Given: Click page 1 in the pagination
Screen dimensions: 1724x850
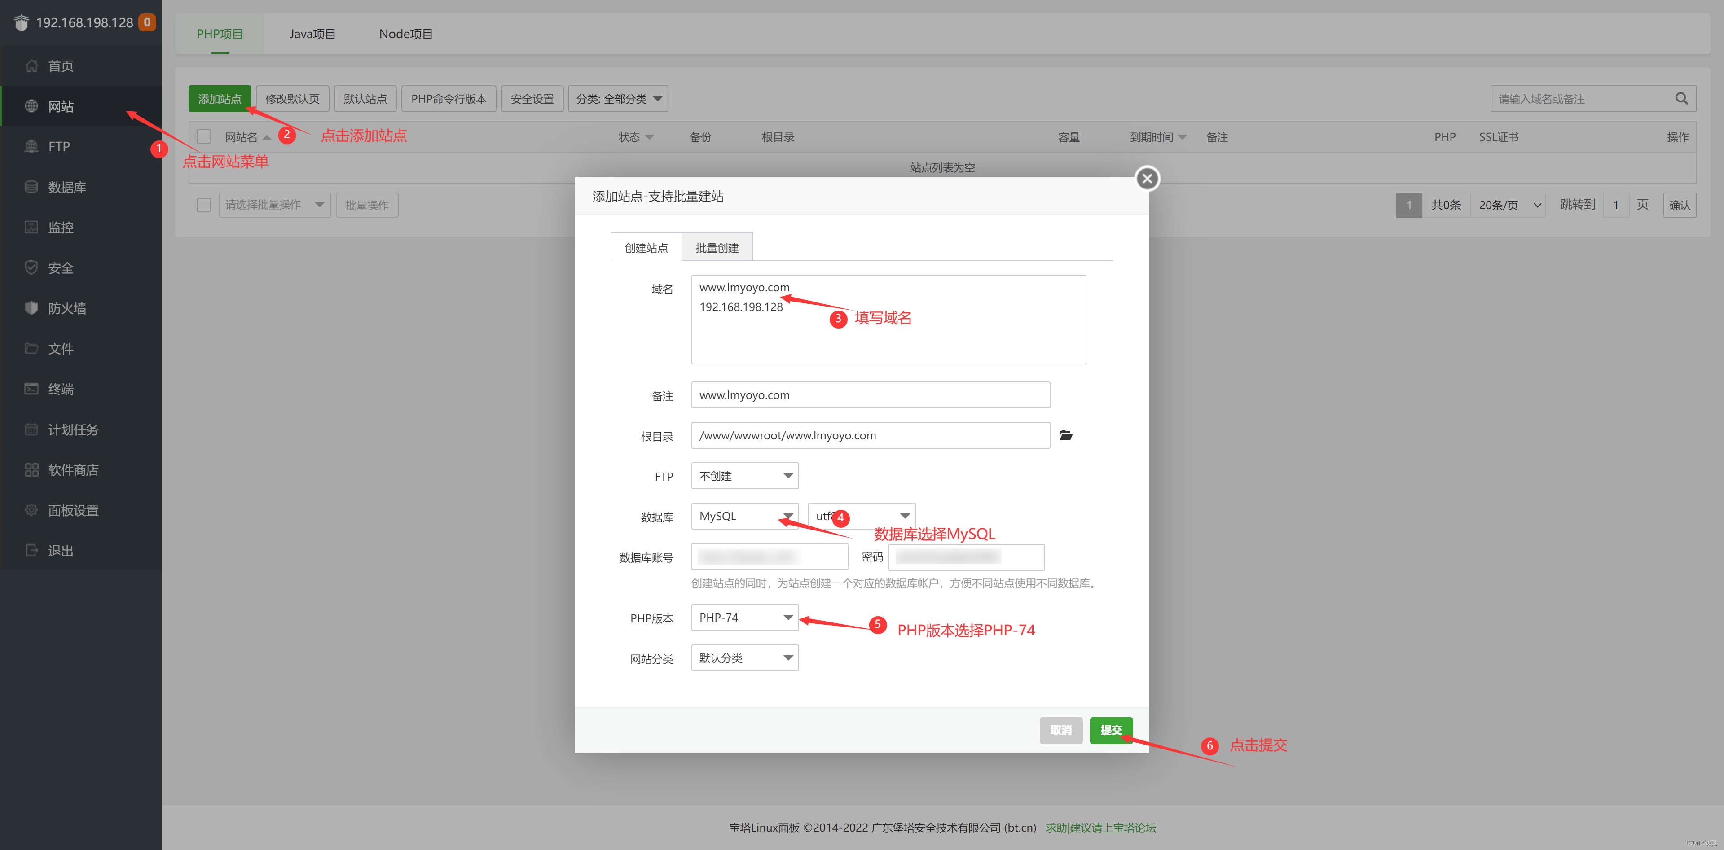Looking at the screenshot, I should [x=1408, y=205].
